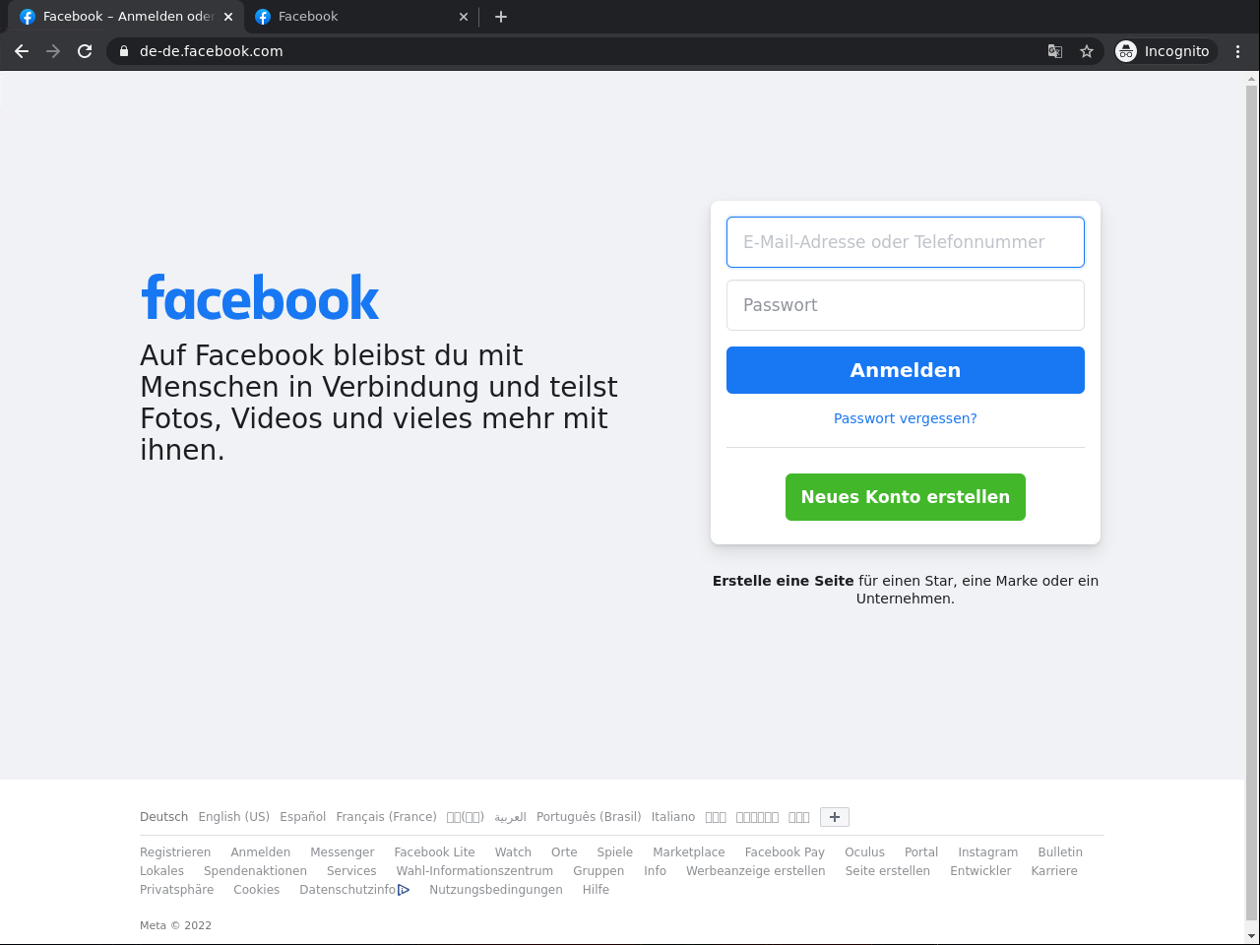Switch language to Français (France)

click(387, 817)
